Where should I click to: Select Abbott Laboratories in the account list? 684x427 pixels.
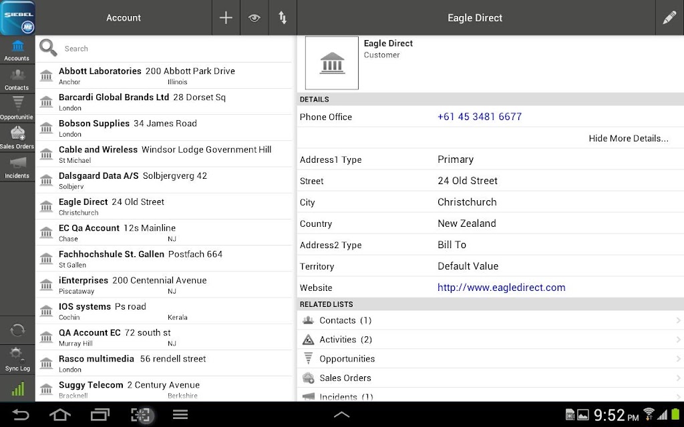click(164, 75)
